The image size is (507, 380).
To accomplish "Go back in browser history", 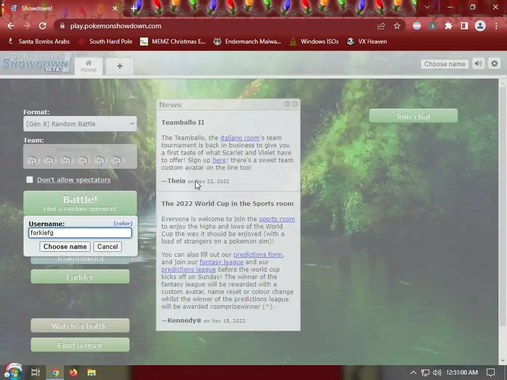I will [x=11, y=26].
